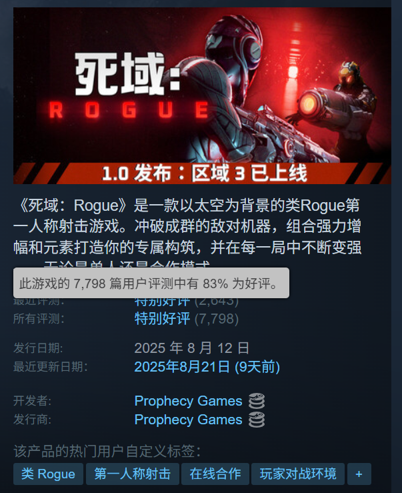The width and height of the screenshot is (402, 493).
Task: Click the 最近更新日期 label
Action: [50, 367]
